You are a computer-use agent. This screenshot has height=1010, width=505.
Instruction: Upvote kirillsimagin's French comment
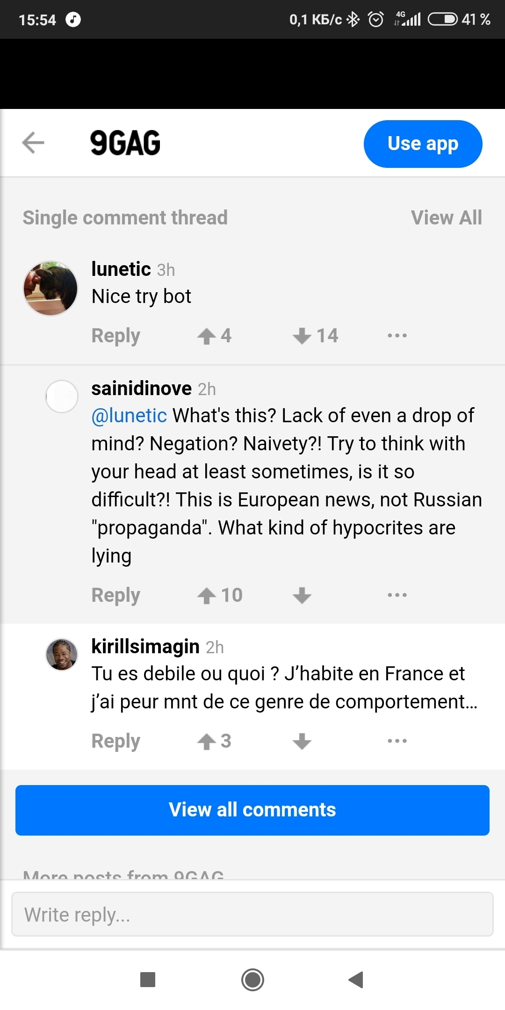pyautogui.click(x=207, y=741)
